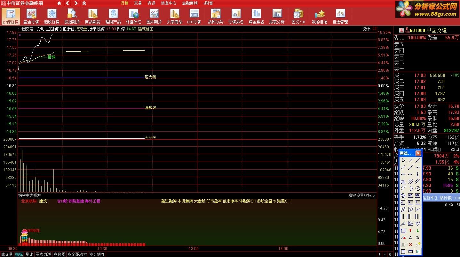Click 沪港通SH tag in indicator pane
This screenshot has width=460, height=257.
tap(282, 201)
